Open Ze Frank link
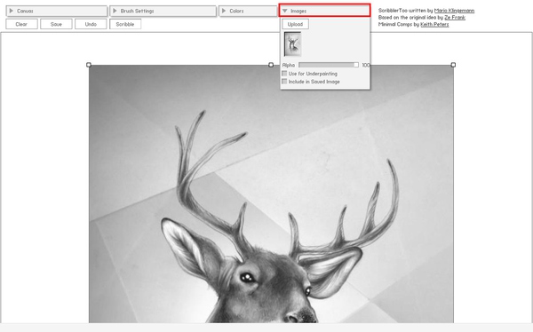The width and height of the screenshot is (533, 332). pos(455,18)
